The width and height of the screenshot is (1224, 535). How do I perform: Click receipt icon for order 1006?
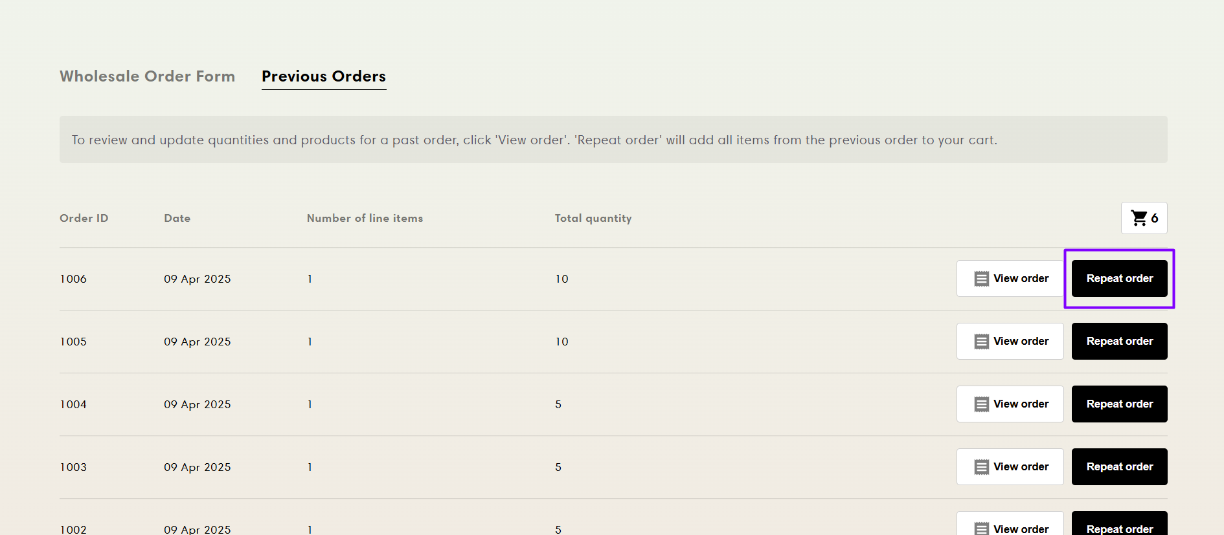pyautogui.click(x=981, y=279)
